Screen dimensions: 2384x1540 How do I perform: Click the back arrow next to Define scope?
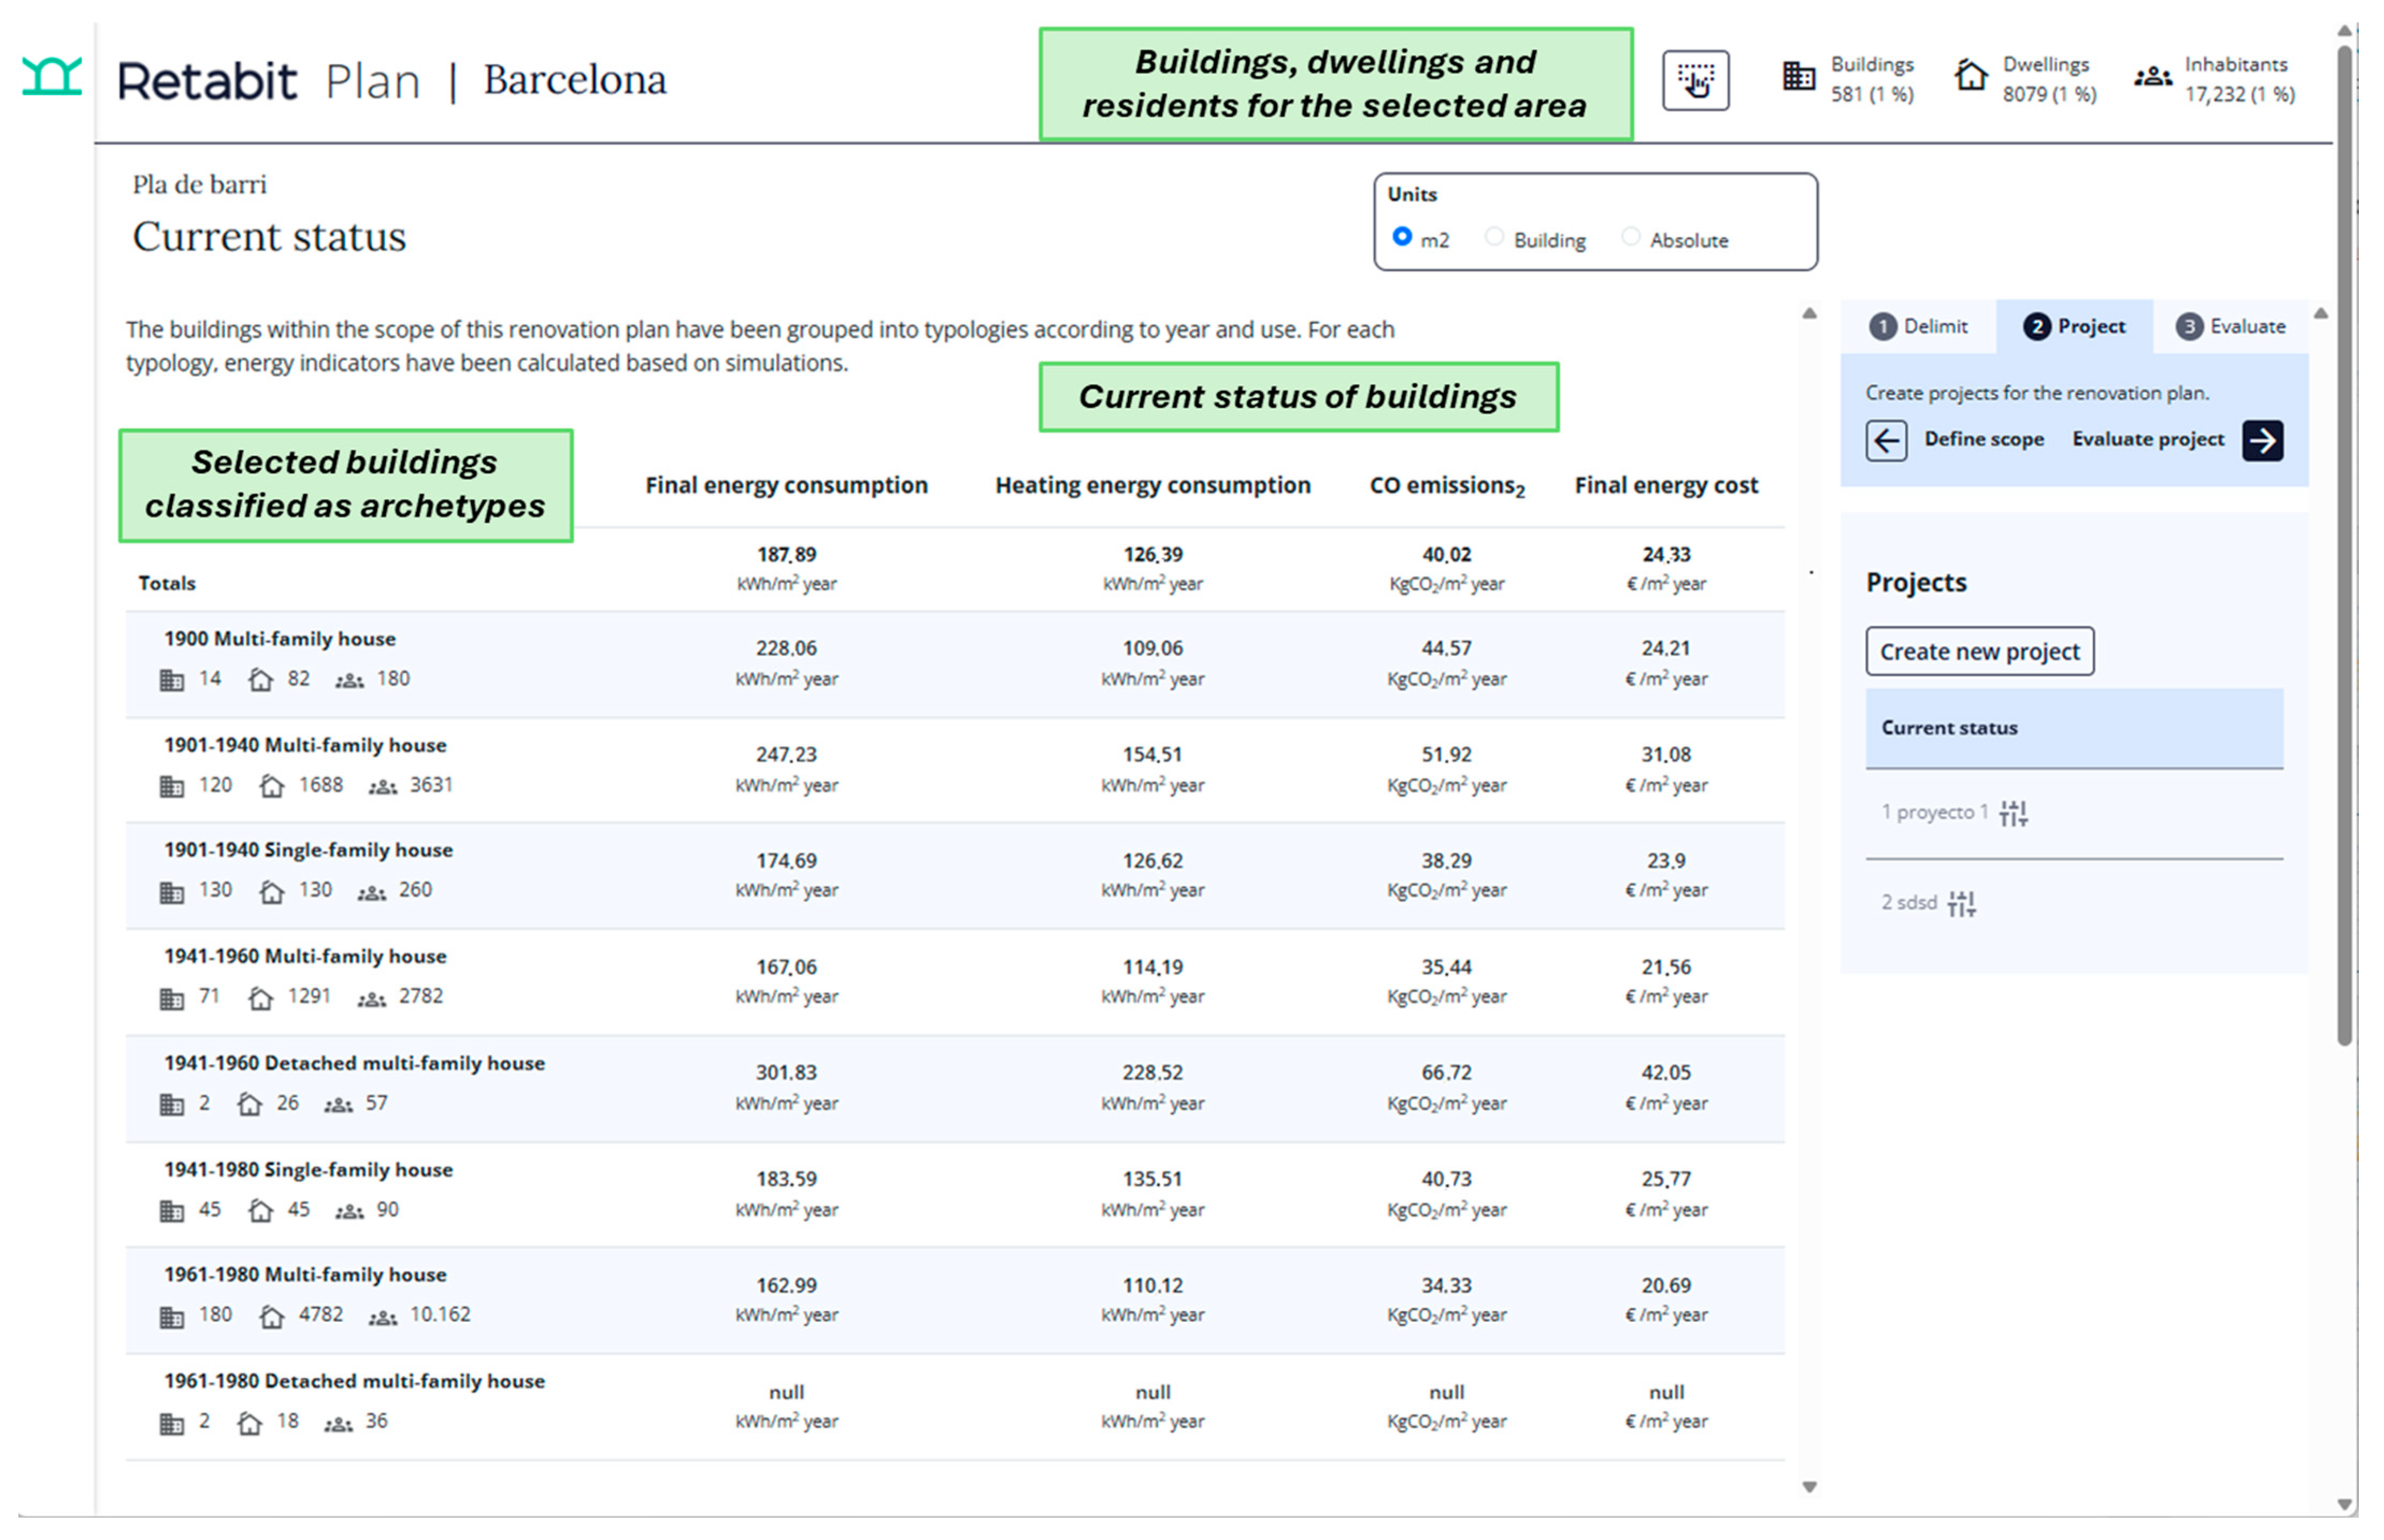coord(1886,440)
